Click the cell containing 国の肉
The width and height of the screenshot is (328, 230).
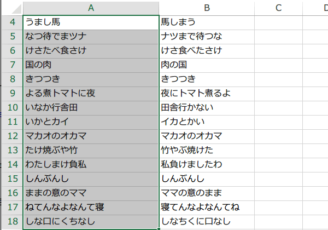pyautogui.click(x=91, y=65)
